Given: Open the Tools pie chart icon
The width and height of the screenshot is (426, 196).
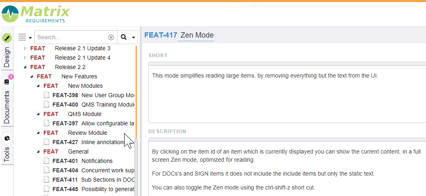Looking at the screenshot, I should tap(7, 138).
